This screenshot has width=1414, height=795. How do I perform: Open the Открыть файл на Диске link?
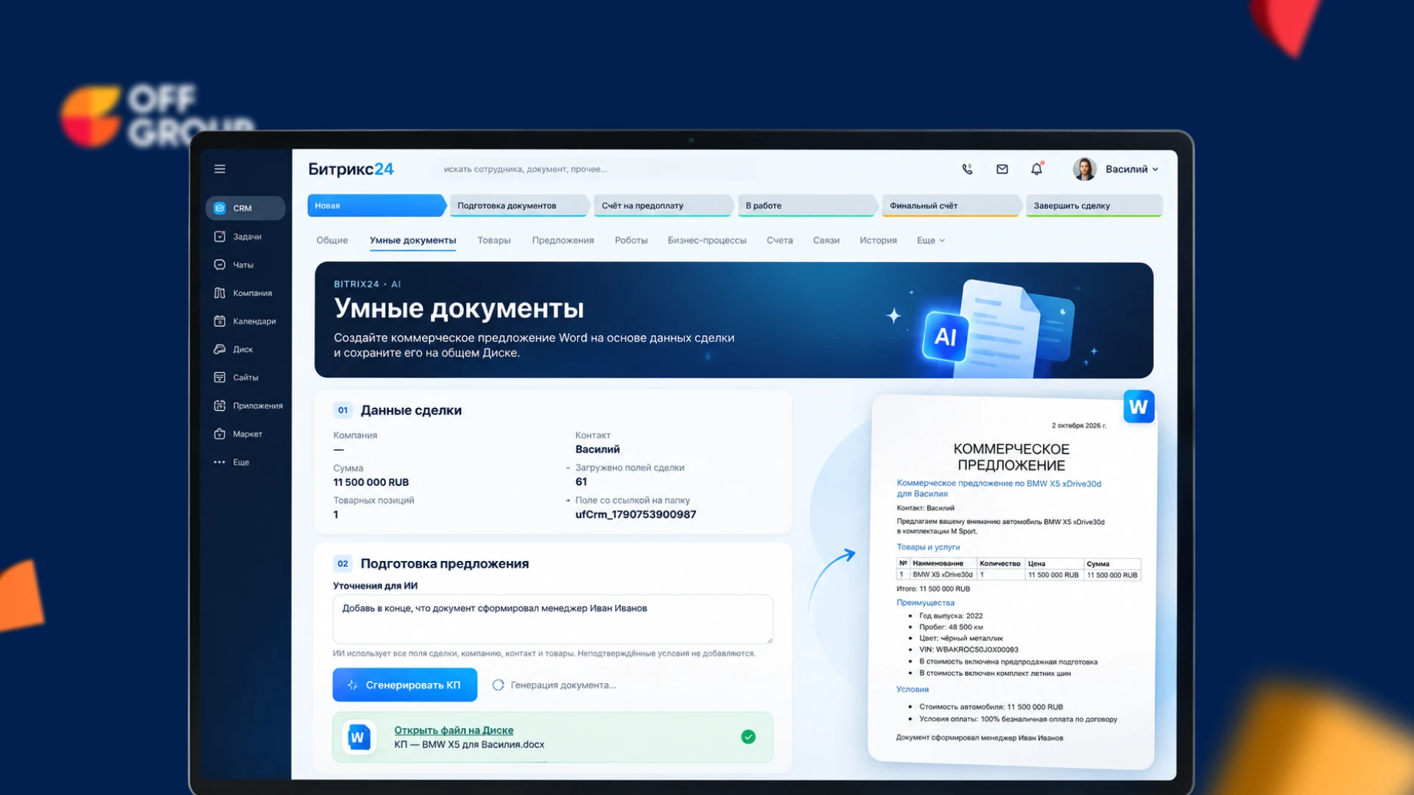454,730
